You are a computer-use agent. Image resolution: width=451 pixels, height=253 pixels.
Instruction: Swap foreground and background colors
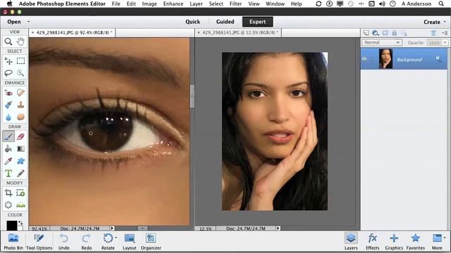tap(20, 223)
